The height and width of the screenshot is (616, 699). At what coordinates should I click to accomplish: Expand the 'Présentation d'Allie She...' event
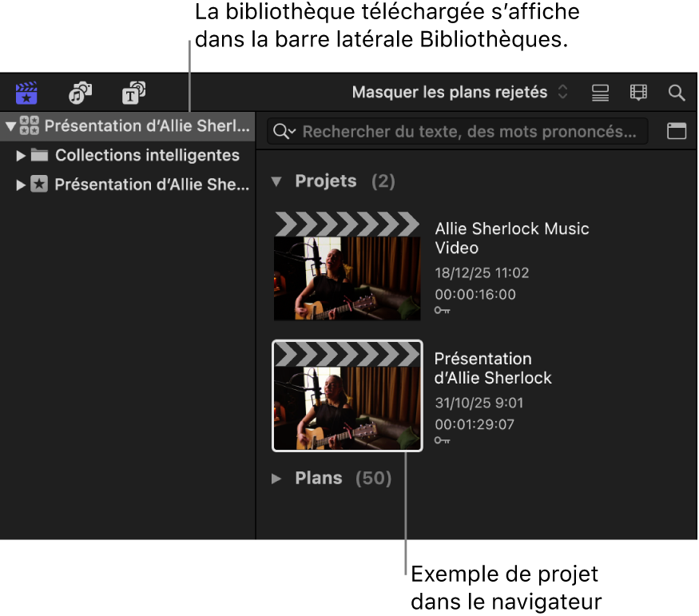click(x=21, y=185)
